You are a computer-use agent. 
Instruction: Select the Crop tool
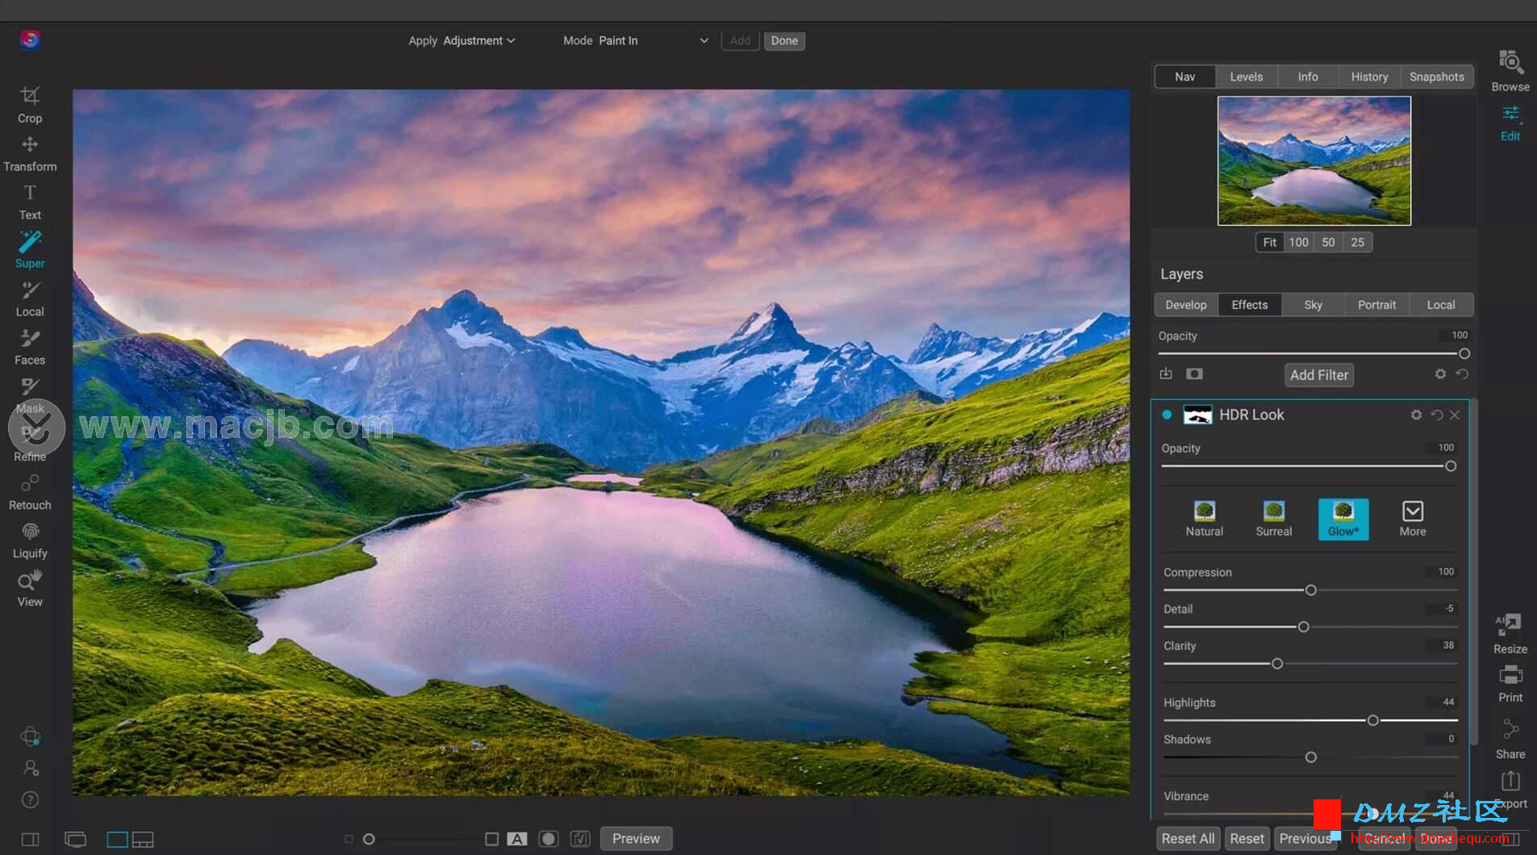tap(30, 105)
